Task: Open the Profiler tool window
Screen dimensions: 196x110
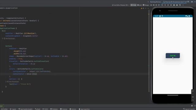Action: (x=4, y=109)
